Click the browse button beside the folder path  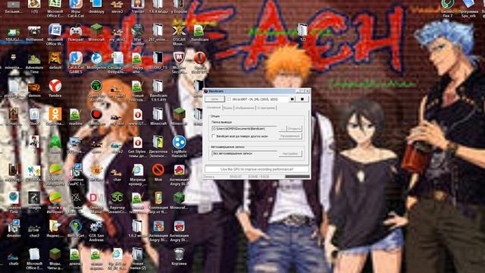(282, 128)
